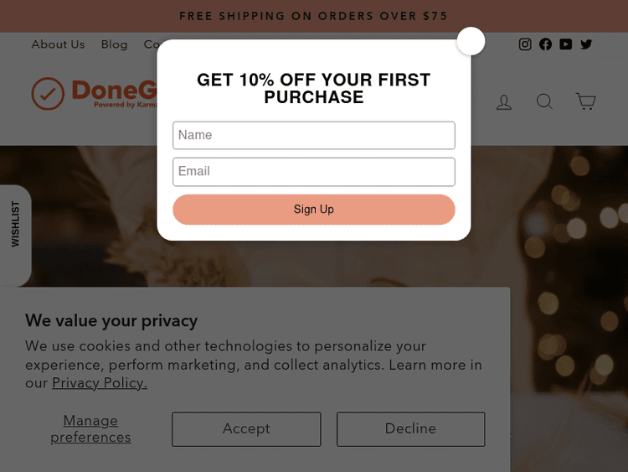Focus the Name input field
The image size is (628, 472).
click(314, 135)
